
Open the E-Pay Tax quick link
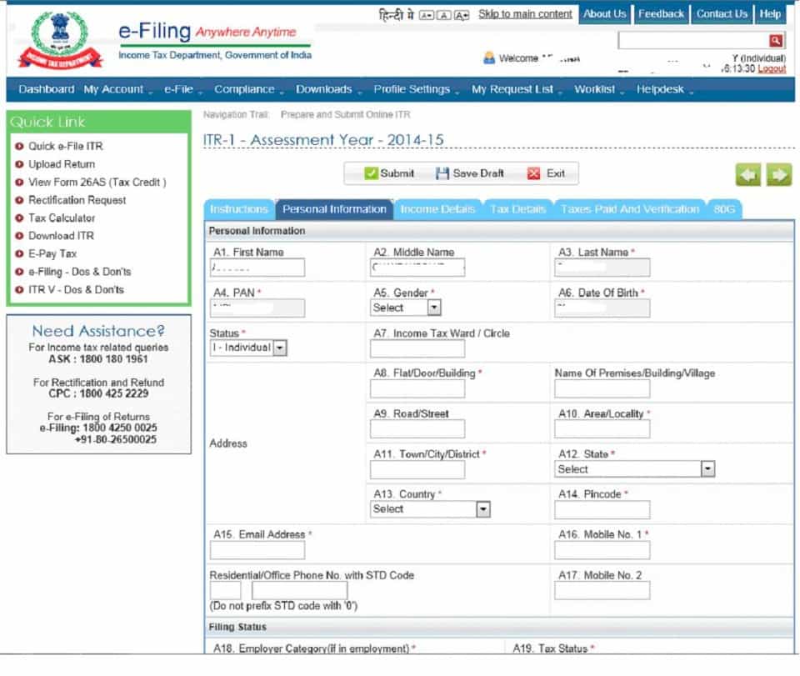pos(52,253)
